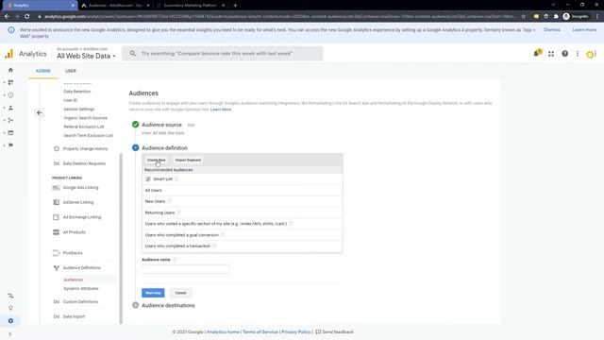Open Data Deletion Requests
Image resolution: width=604 pixels, height=340 pixels.
[x=84, y=163]
